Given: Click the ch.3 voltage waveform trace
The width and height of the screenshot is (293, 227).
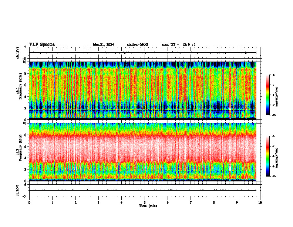Looking at the screenshot, I should [x=143, y=190].
